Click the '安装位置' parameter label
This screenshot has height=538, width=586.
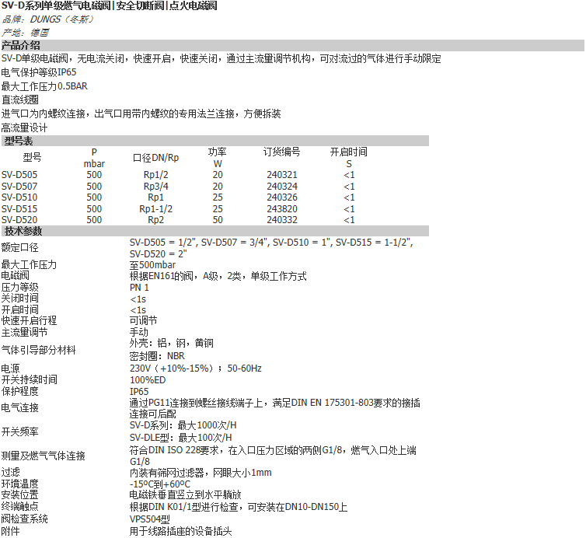(x=19, y=495)
